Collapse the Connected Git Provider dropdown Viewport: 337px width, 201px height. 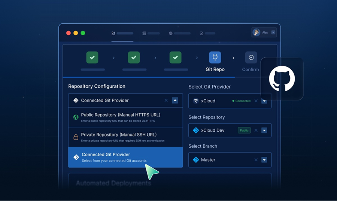175,100
